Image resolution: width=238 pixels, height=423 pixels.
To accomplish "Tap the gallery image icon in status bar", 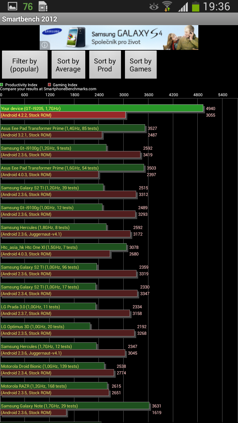I will pyautogui.click(x=13, y=6).
